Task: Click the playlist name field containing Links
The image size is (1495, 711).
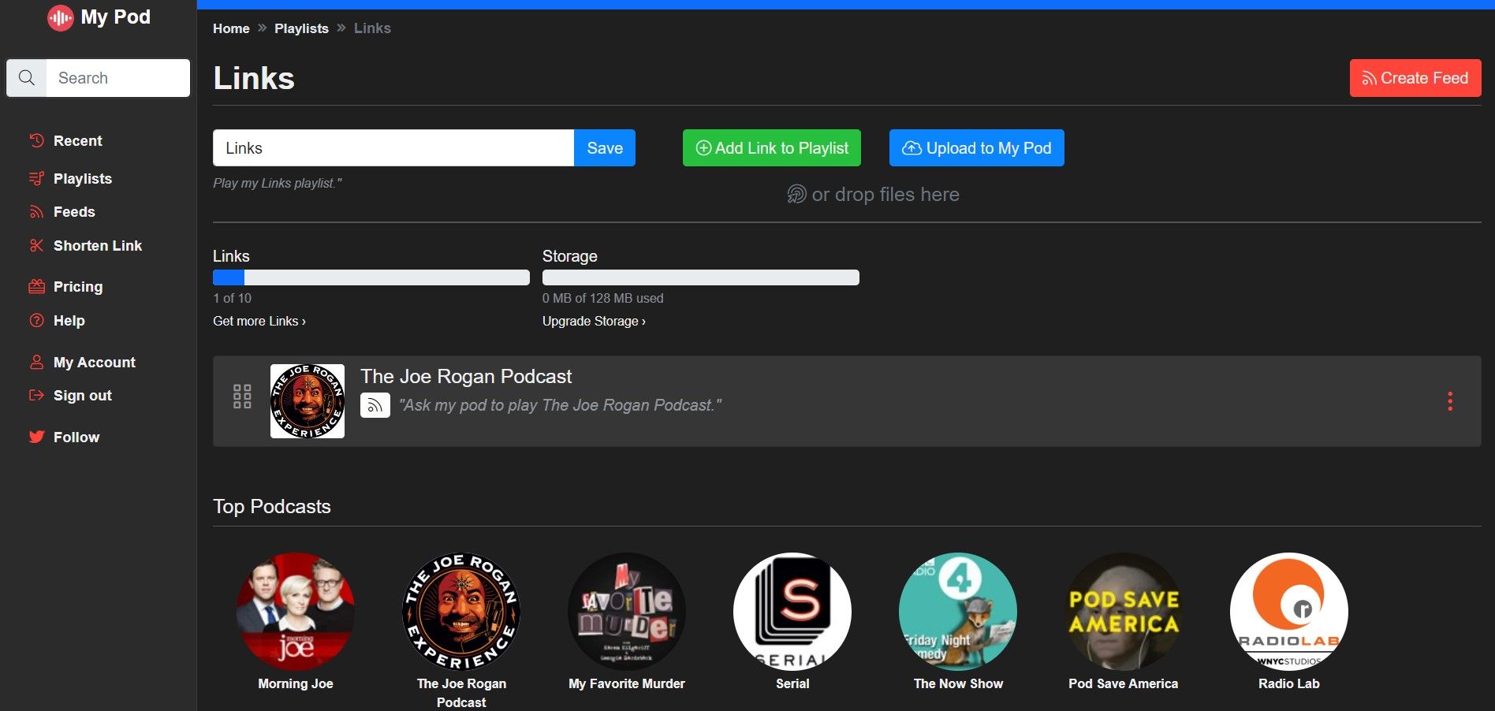Action: pos(393,148)
